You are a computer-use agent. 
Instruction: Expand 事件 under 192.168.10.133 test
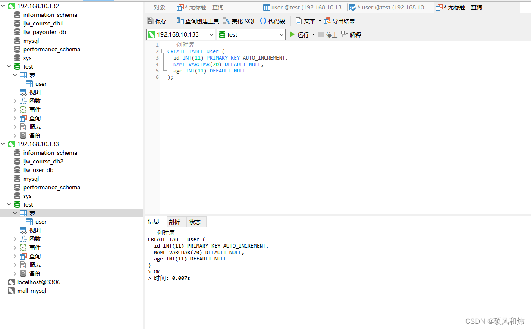point(15,248)
